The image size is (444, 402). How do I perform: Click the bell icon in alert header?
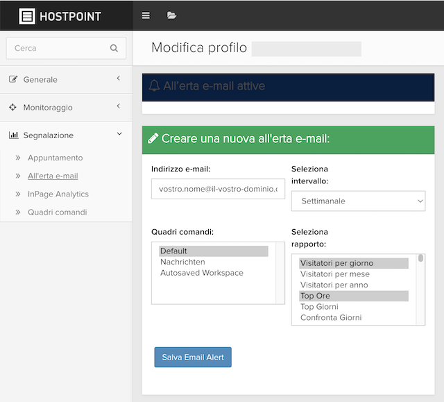(x=154, y=85)
